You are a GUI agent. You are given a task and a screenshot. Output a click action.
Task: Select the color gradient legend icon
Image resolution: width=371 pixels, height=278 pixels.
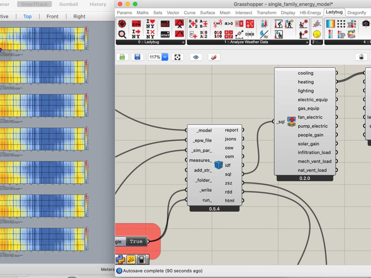[330, 24]
